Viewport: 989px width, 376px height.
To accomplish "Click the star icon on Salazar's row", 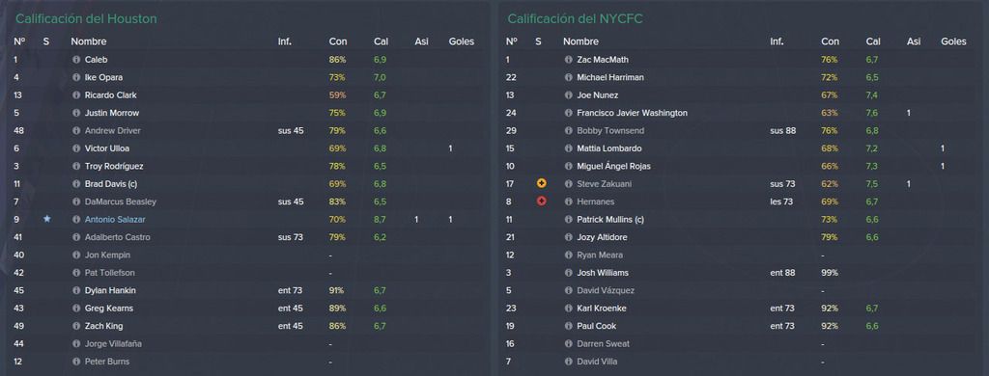I will (x=46, y=219).
